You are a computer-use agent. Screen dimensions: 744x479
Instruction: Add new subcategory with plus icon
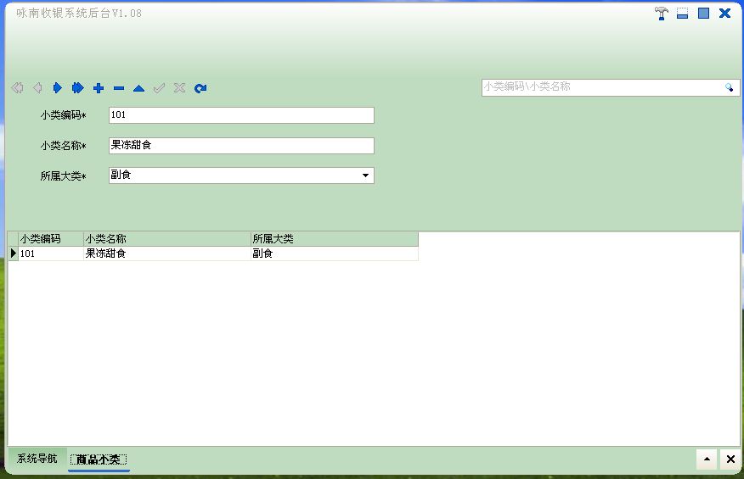click(x=99, y=88)
